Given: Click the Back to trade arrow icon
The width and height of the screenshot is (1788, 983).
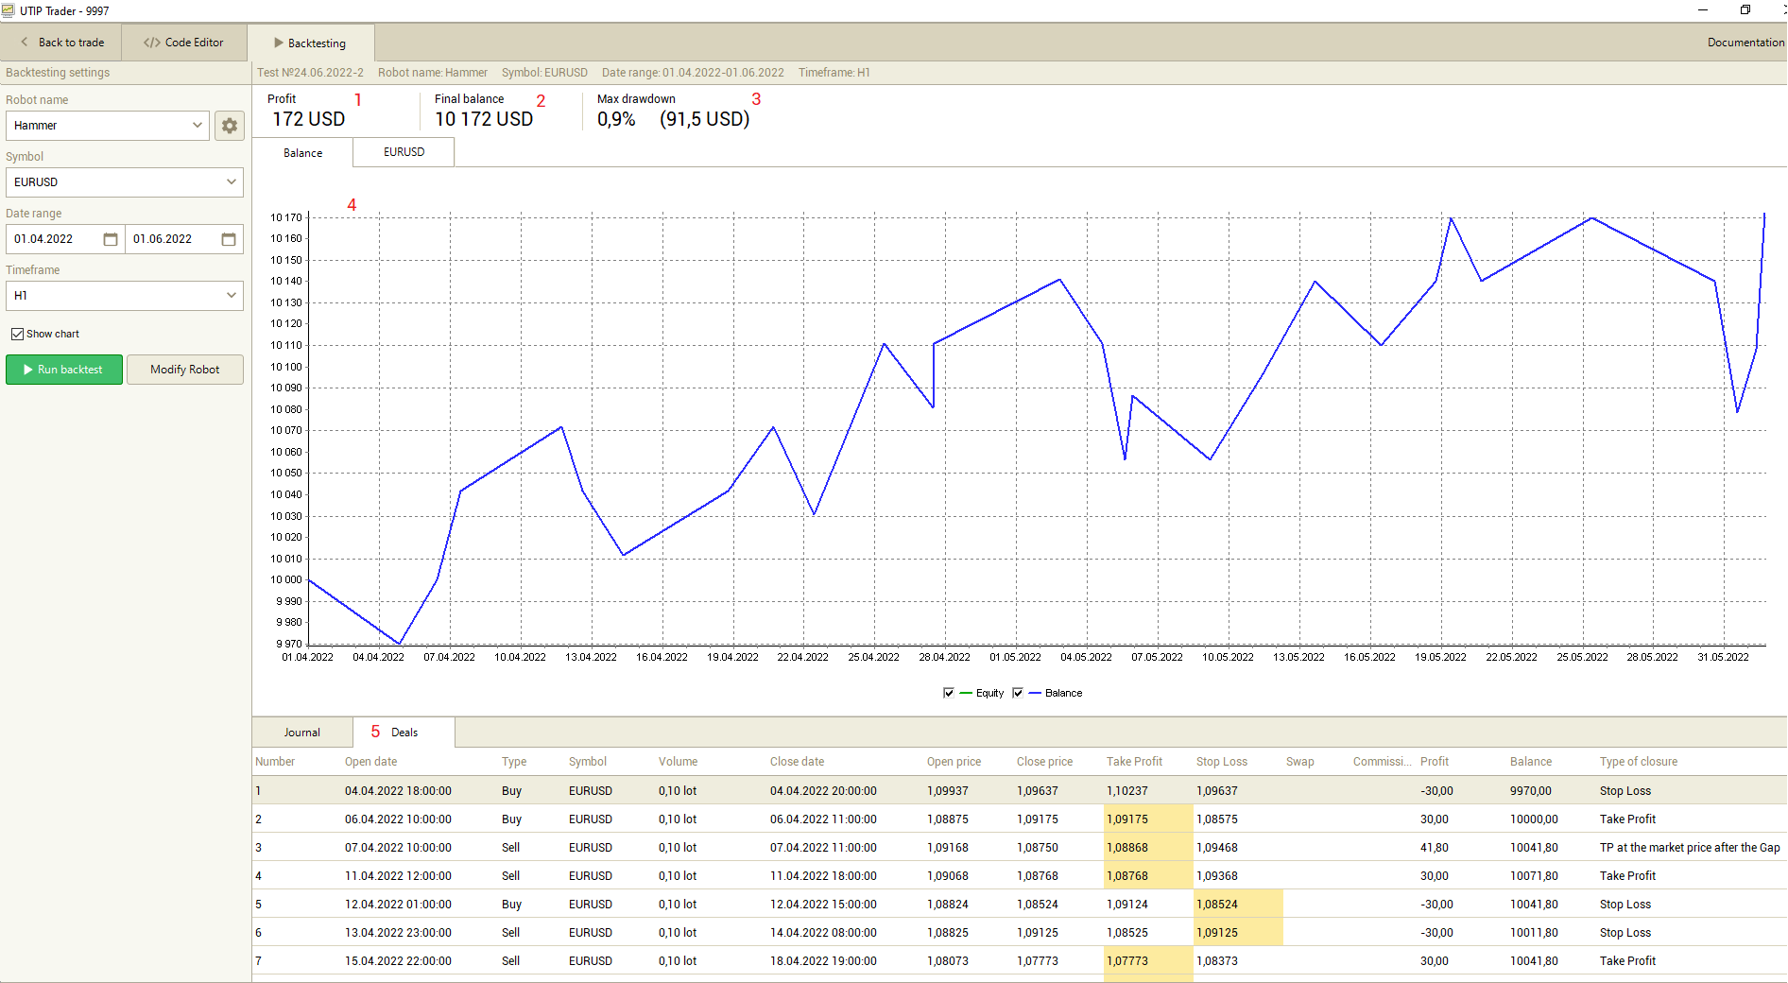Looking at the screenshot, I should click(25, 43).
